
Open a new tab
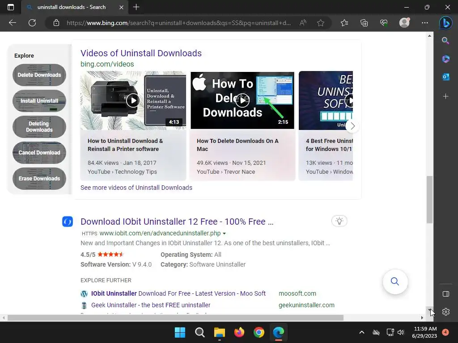[136, 7]
